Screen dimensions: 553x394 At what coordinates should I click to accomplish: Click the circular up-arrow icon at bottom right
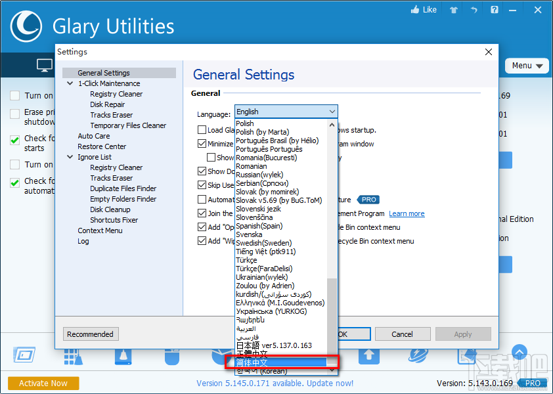click(x=519, y=352)
